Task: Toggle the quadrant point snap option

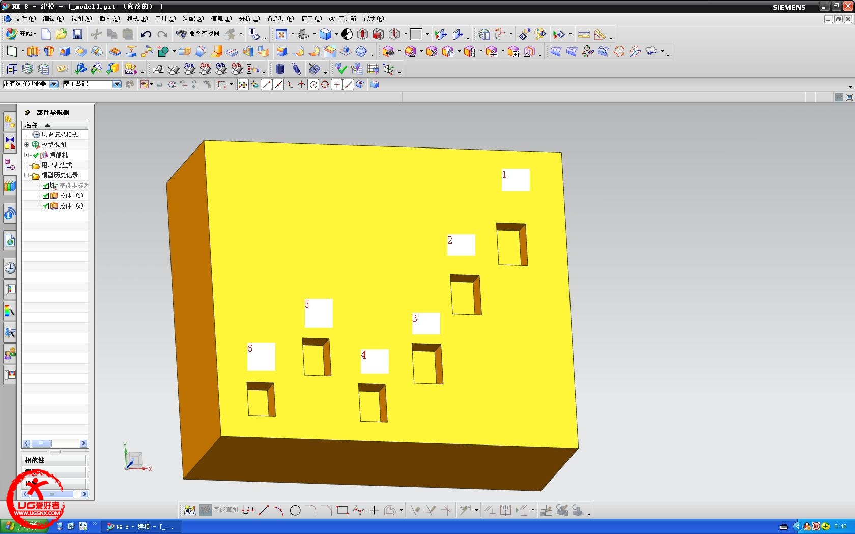Action: pos(325,85)
